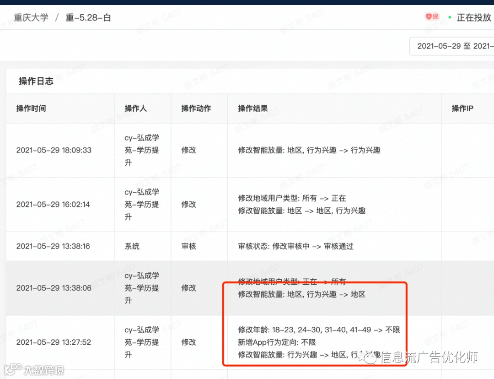This screenshot has height=379, width=494.
Task: Click the 正在投放 status label
Action: point(474,17)
